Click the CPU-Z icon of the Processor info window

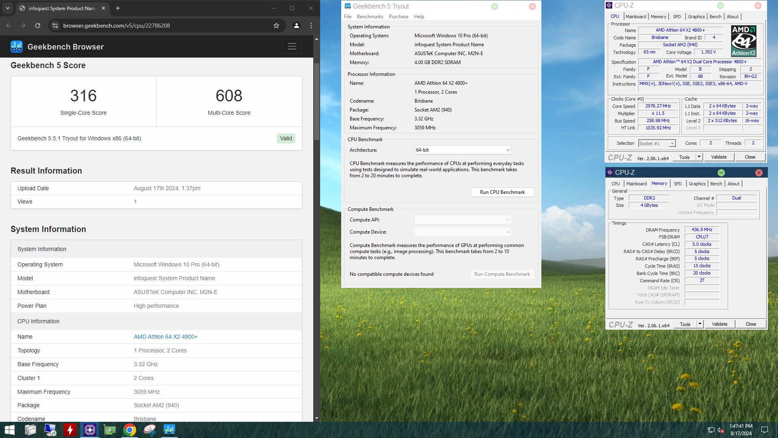pyautogui.click(x=609, y=5)
